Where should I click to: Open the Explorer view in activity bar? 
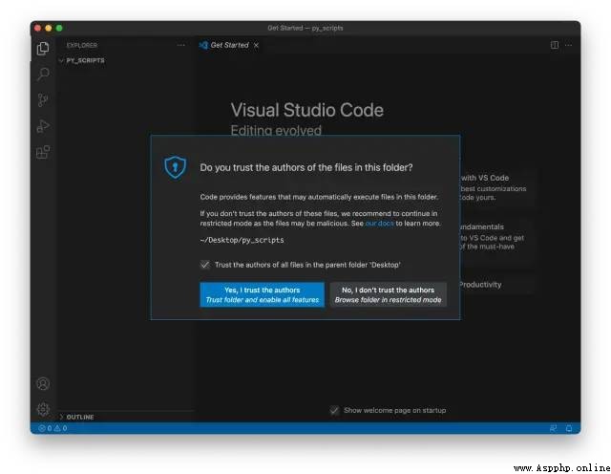click(x=43, y=49)
